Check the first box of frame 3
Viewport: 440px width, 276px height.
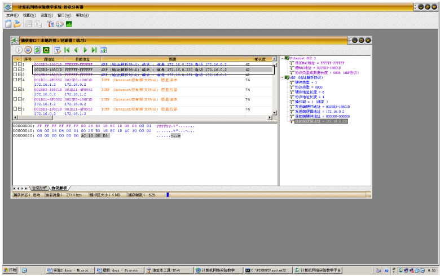click(15, 75)
